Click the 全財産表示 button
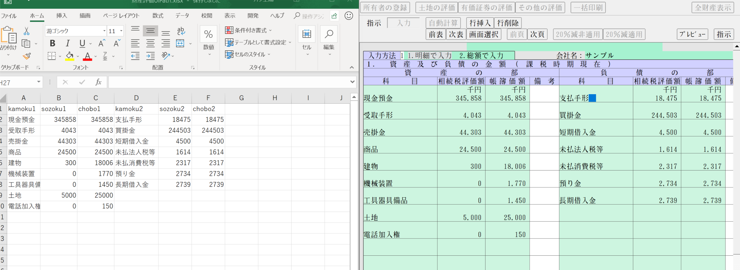 (x=713, y=7)
